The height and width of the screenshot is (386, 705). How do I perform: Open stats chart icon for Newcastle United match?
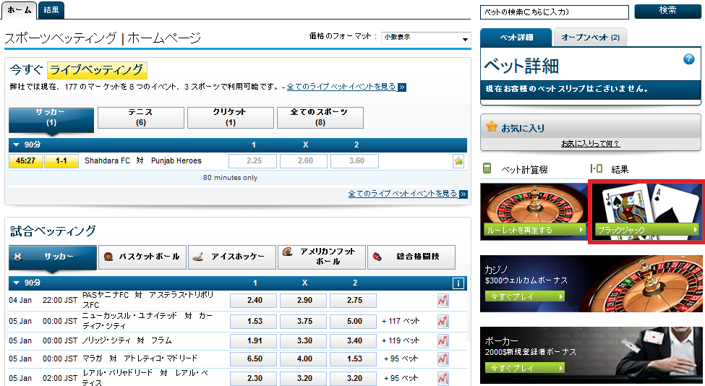point(443,320)
